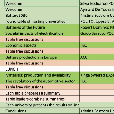Viewport: 114px width, 114px height.
Task: Click the Economic aspects cell
Action: click(42, 45)
